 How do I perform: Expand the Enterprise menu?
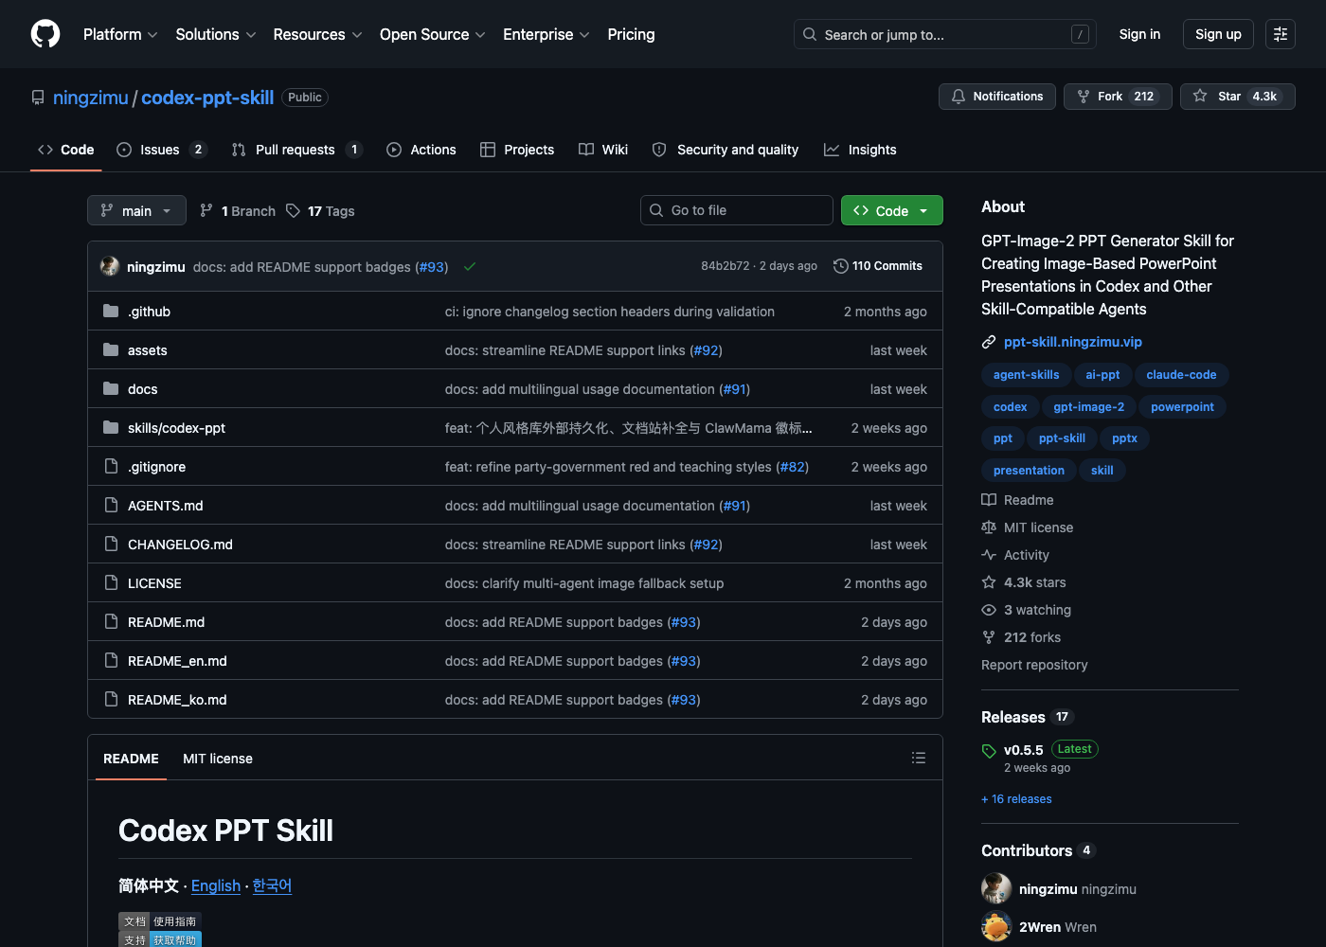tap(547, 34)
